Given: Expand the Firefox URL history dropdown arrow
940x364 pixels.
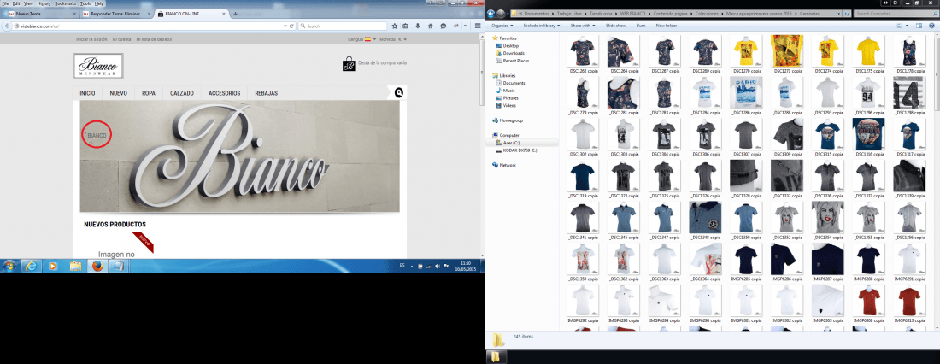Looking at the screenshot, I should tap(285, 26).
